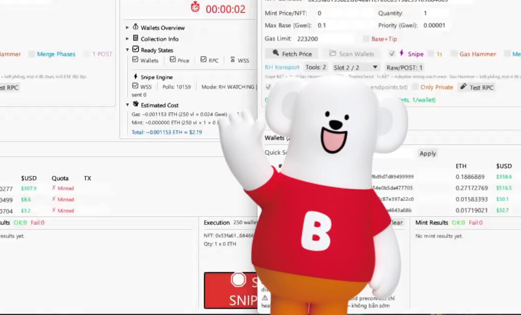Click the Scan Wallets button
Viewport: 521px width, 315px height.
click(352, 54)
